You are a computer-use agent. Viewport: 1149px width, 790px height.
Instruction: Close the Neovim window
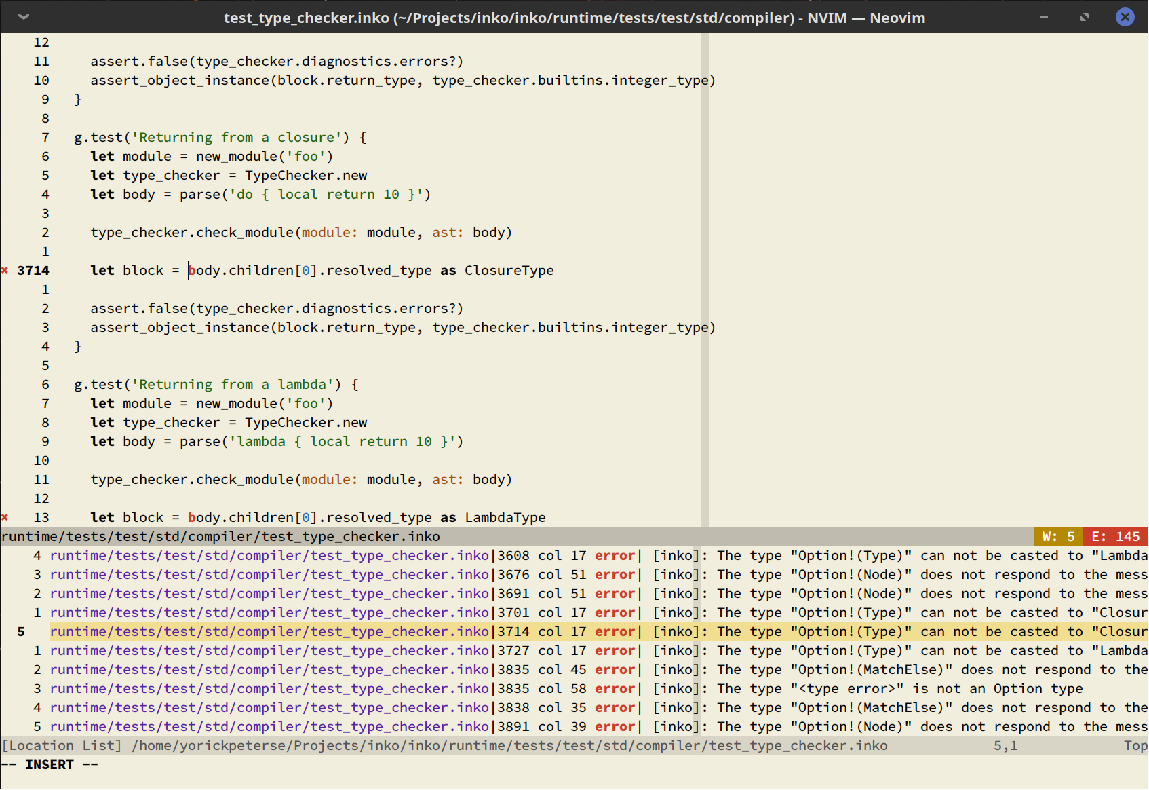(x=1125, y=17)
